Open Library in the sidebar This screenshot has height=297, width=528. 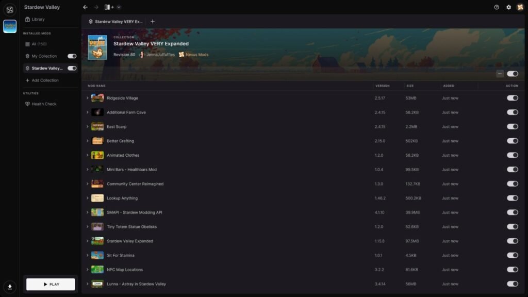(38, 20)
